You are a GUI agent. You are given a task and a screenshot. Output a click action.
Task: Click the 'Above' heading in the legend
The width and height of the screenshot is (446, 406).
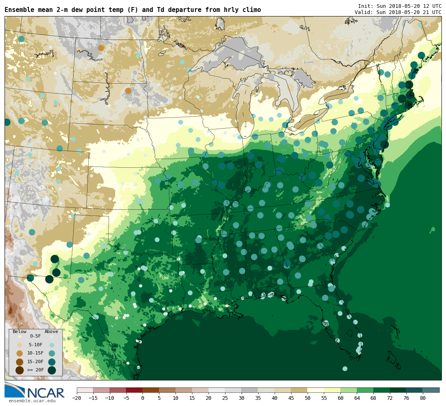pyautogui.click(x=51, y=332)
